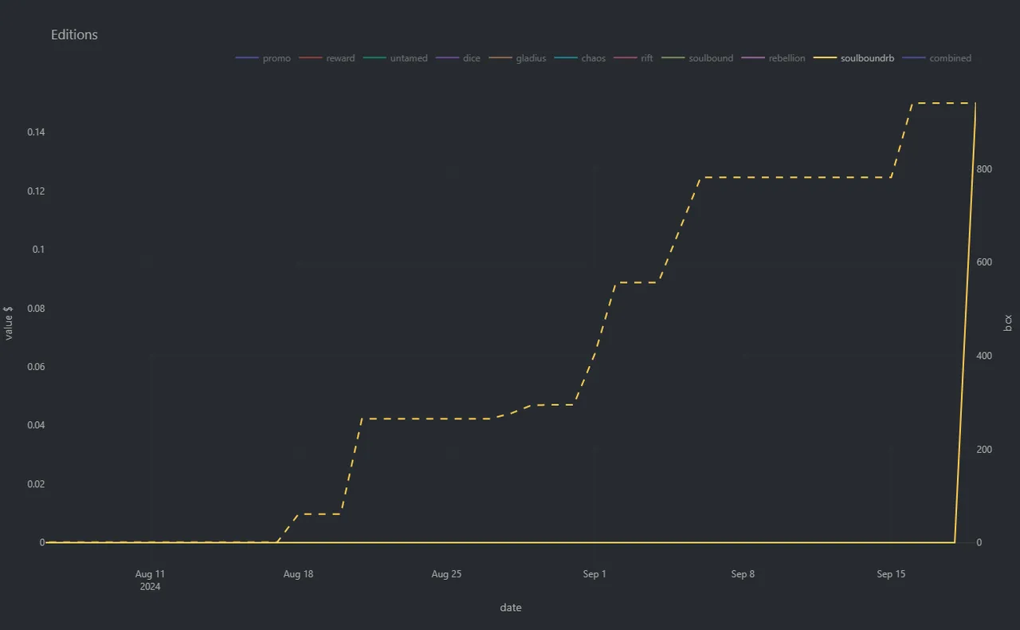The image size is (1020, 630).
Task: Click the Editions chart title
Action: coord(74,35)
